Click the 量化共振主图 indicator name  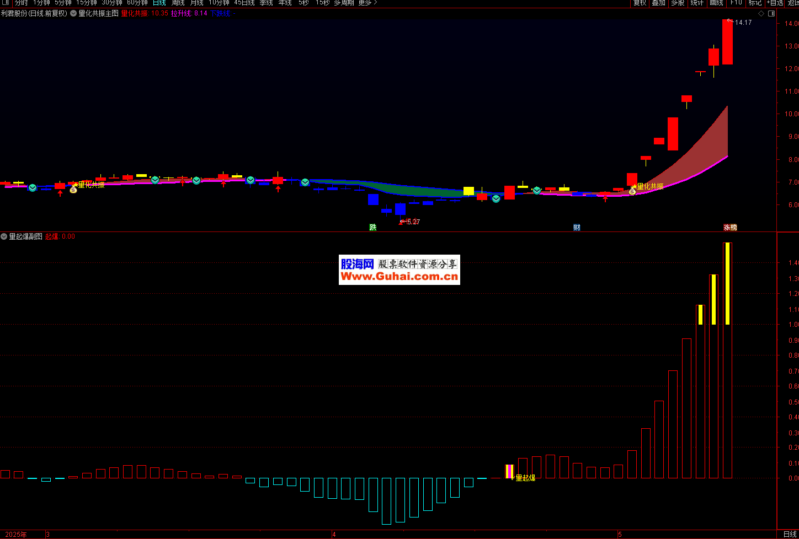click(x=98, y=13)
